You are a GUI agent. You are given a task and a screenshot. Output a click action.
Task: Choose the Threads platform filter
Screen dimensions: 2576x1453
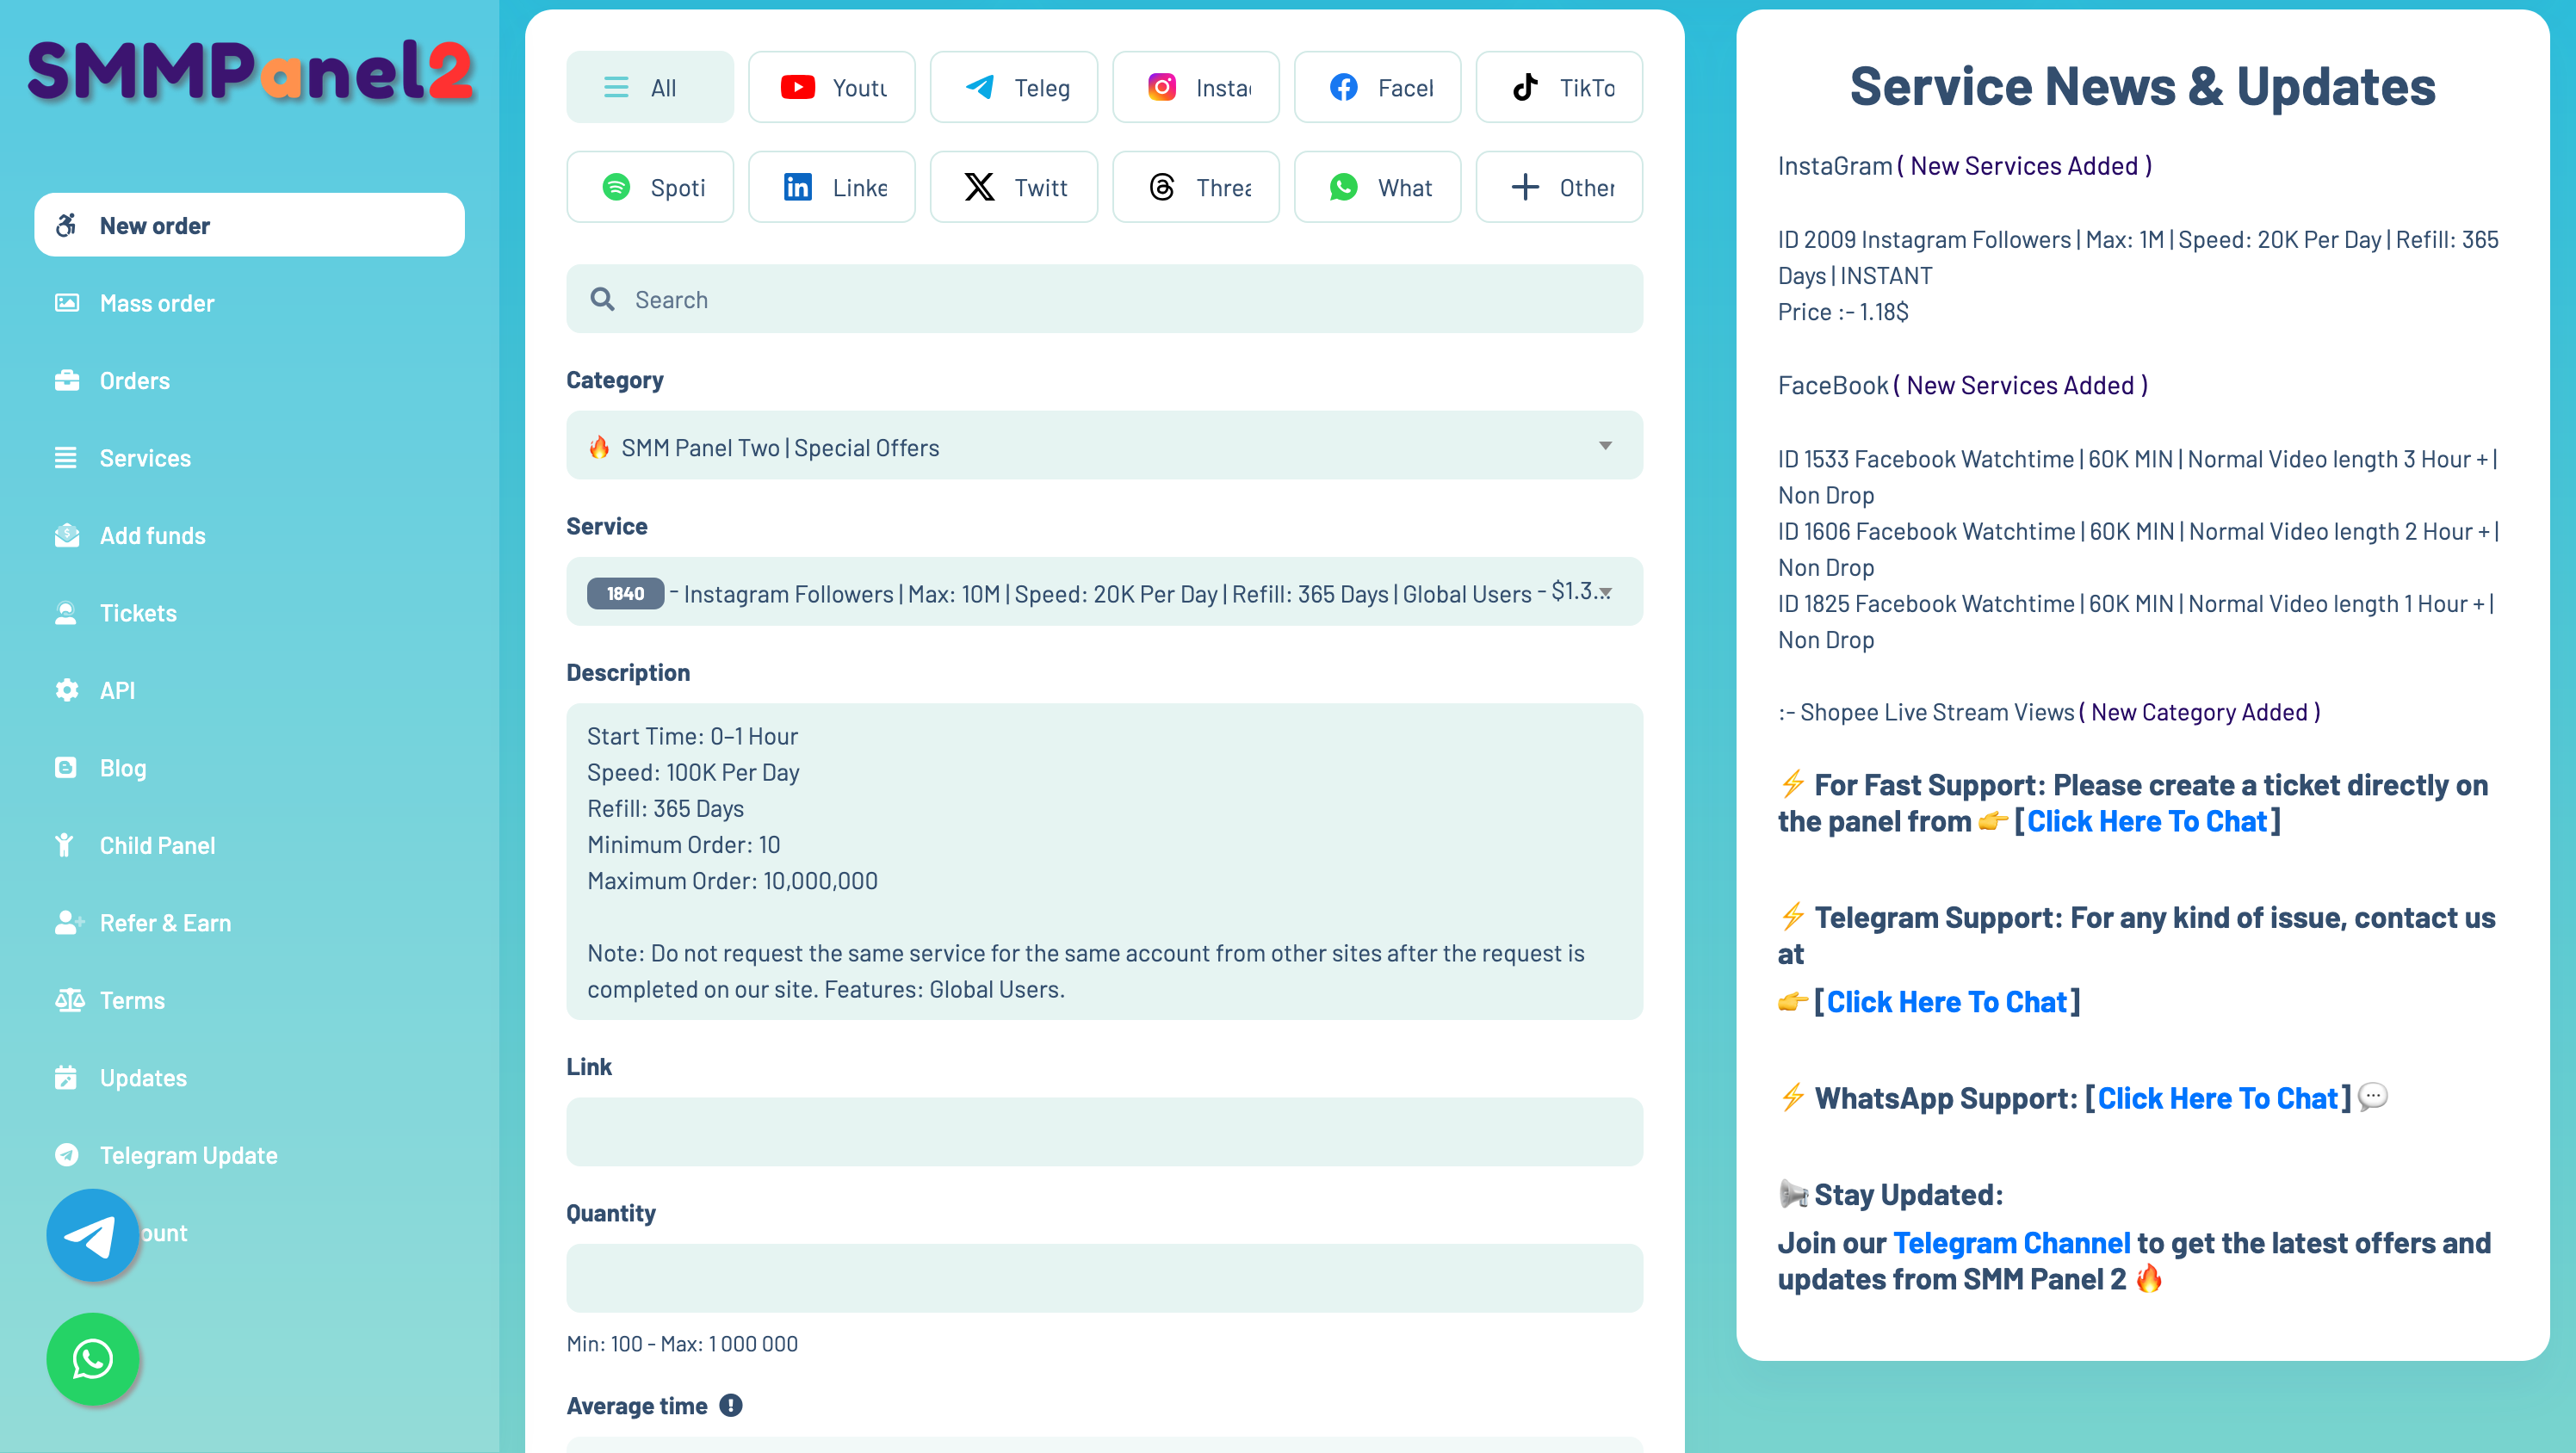tap(1195, 187)
